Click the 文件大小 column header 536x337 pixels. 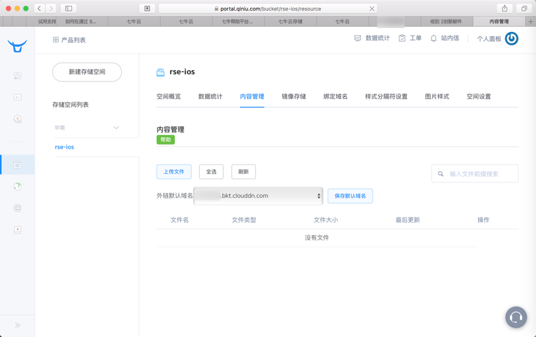point(326,220)
